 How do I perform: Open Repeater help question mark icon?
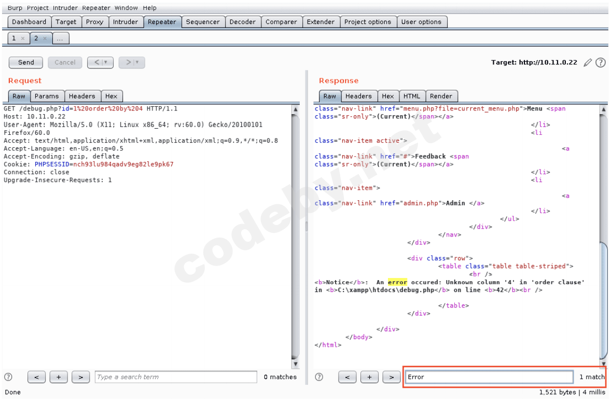(601, 62)
